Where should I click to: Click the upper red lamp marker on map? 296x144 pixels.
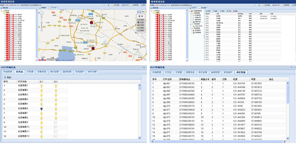pyautogui.click(x=91, y=23)
